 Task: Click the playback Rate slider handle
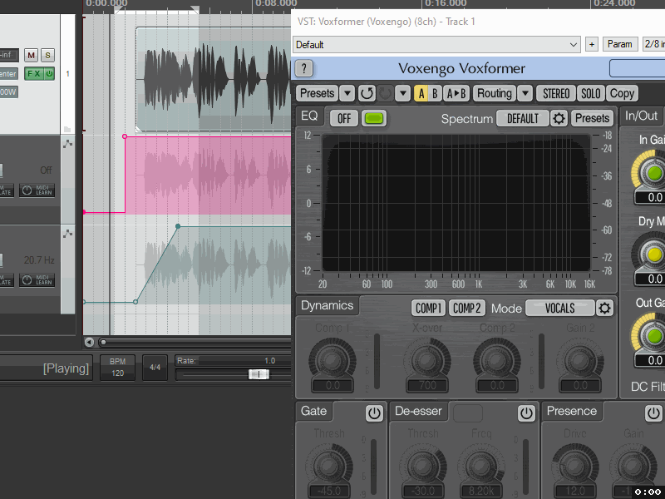pos(259,374)
